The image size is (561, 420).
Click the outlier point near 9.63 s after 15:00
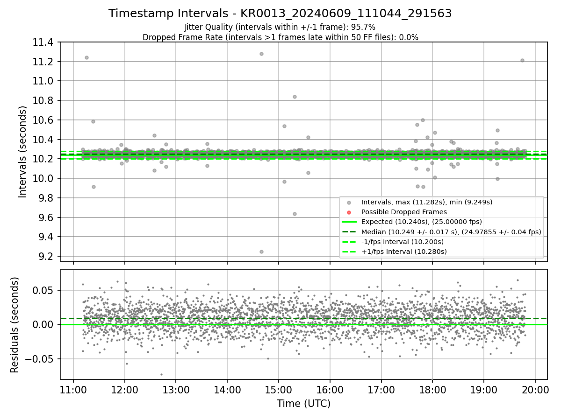pos(295,214)
